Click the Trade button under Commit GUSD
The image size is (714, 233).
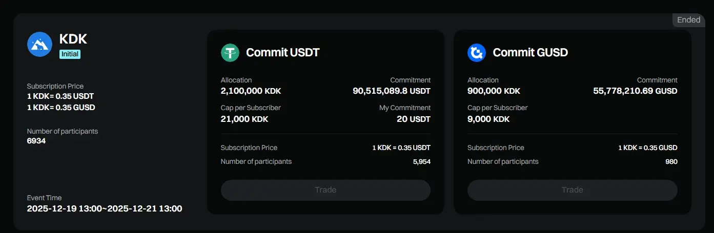pos(572,190)
